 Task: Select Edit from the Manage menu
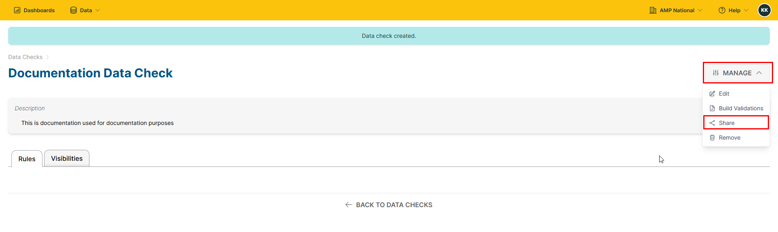[x=736, y=94]
